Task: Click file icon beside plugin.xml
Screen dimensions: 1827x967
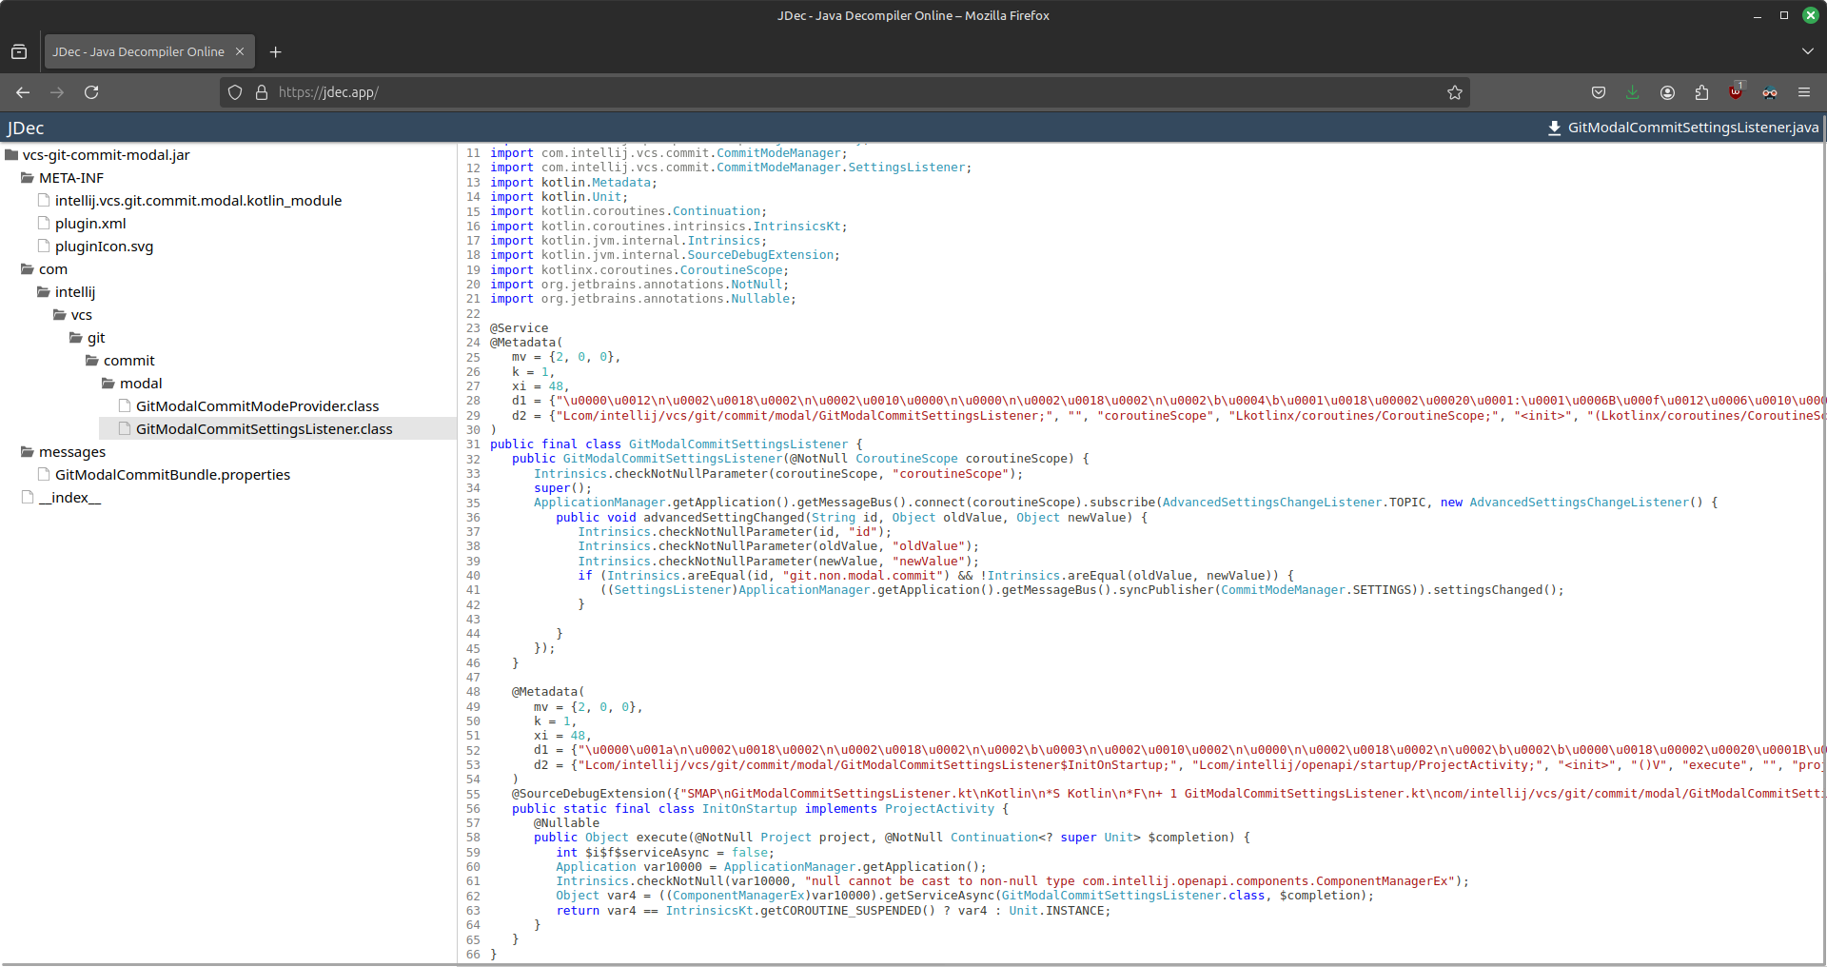Action: point(44,223)
